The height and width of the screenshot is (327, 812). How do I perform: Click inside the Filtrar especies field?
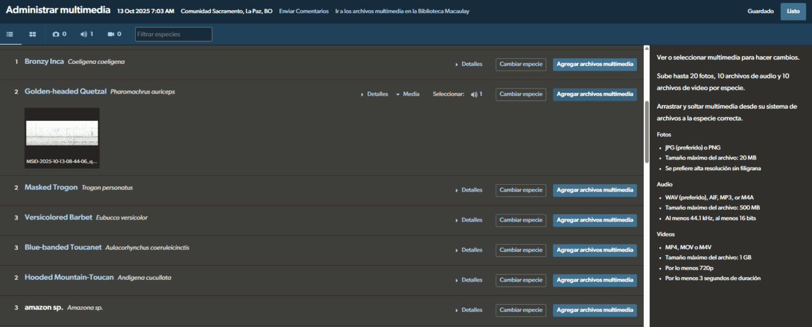(x=173, y=34)
